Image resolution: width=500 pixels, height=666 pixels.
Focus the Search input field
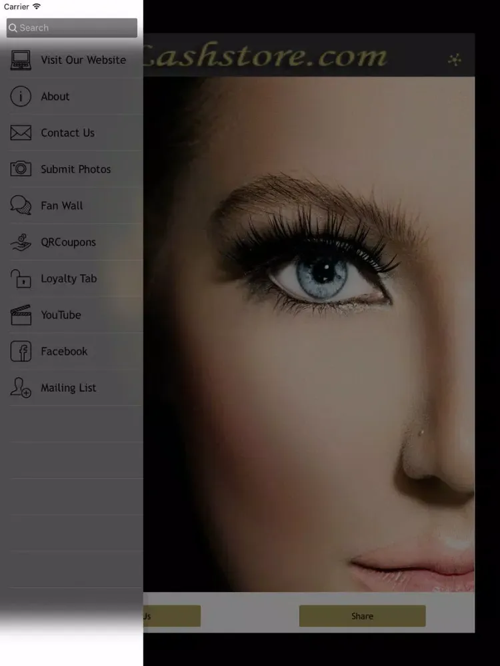72,27
